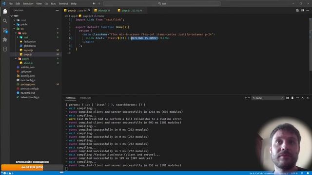The width and height of the screenshot is (312, 175).
Task: Click the editor vertical scrollbar
Action: (311, 44)
